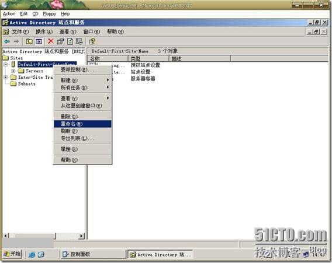Expand the Inter-Site Transports node
Viewport: 332px width, 263px height.
(x=5, y=78)
